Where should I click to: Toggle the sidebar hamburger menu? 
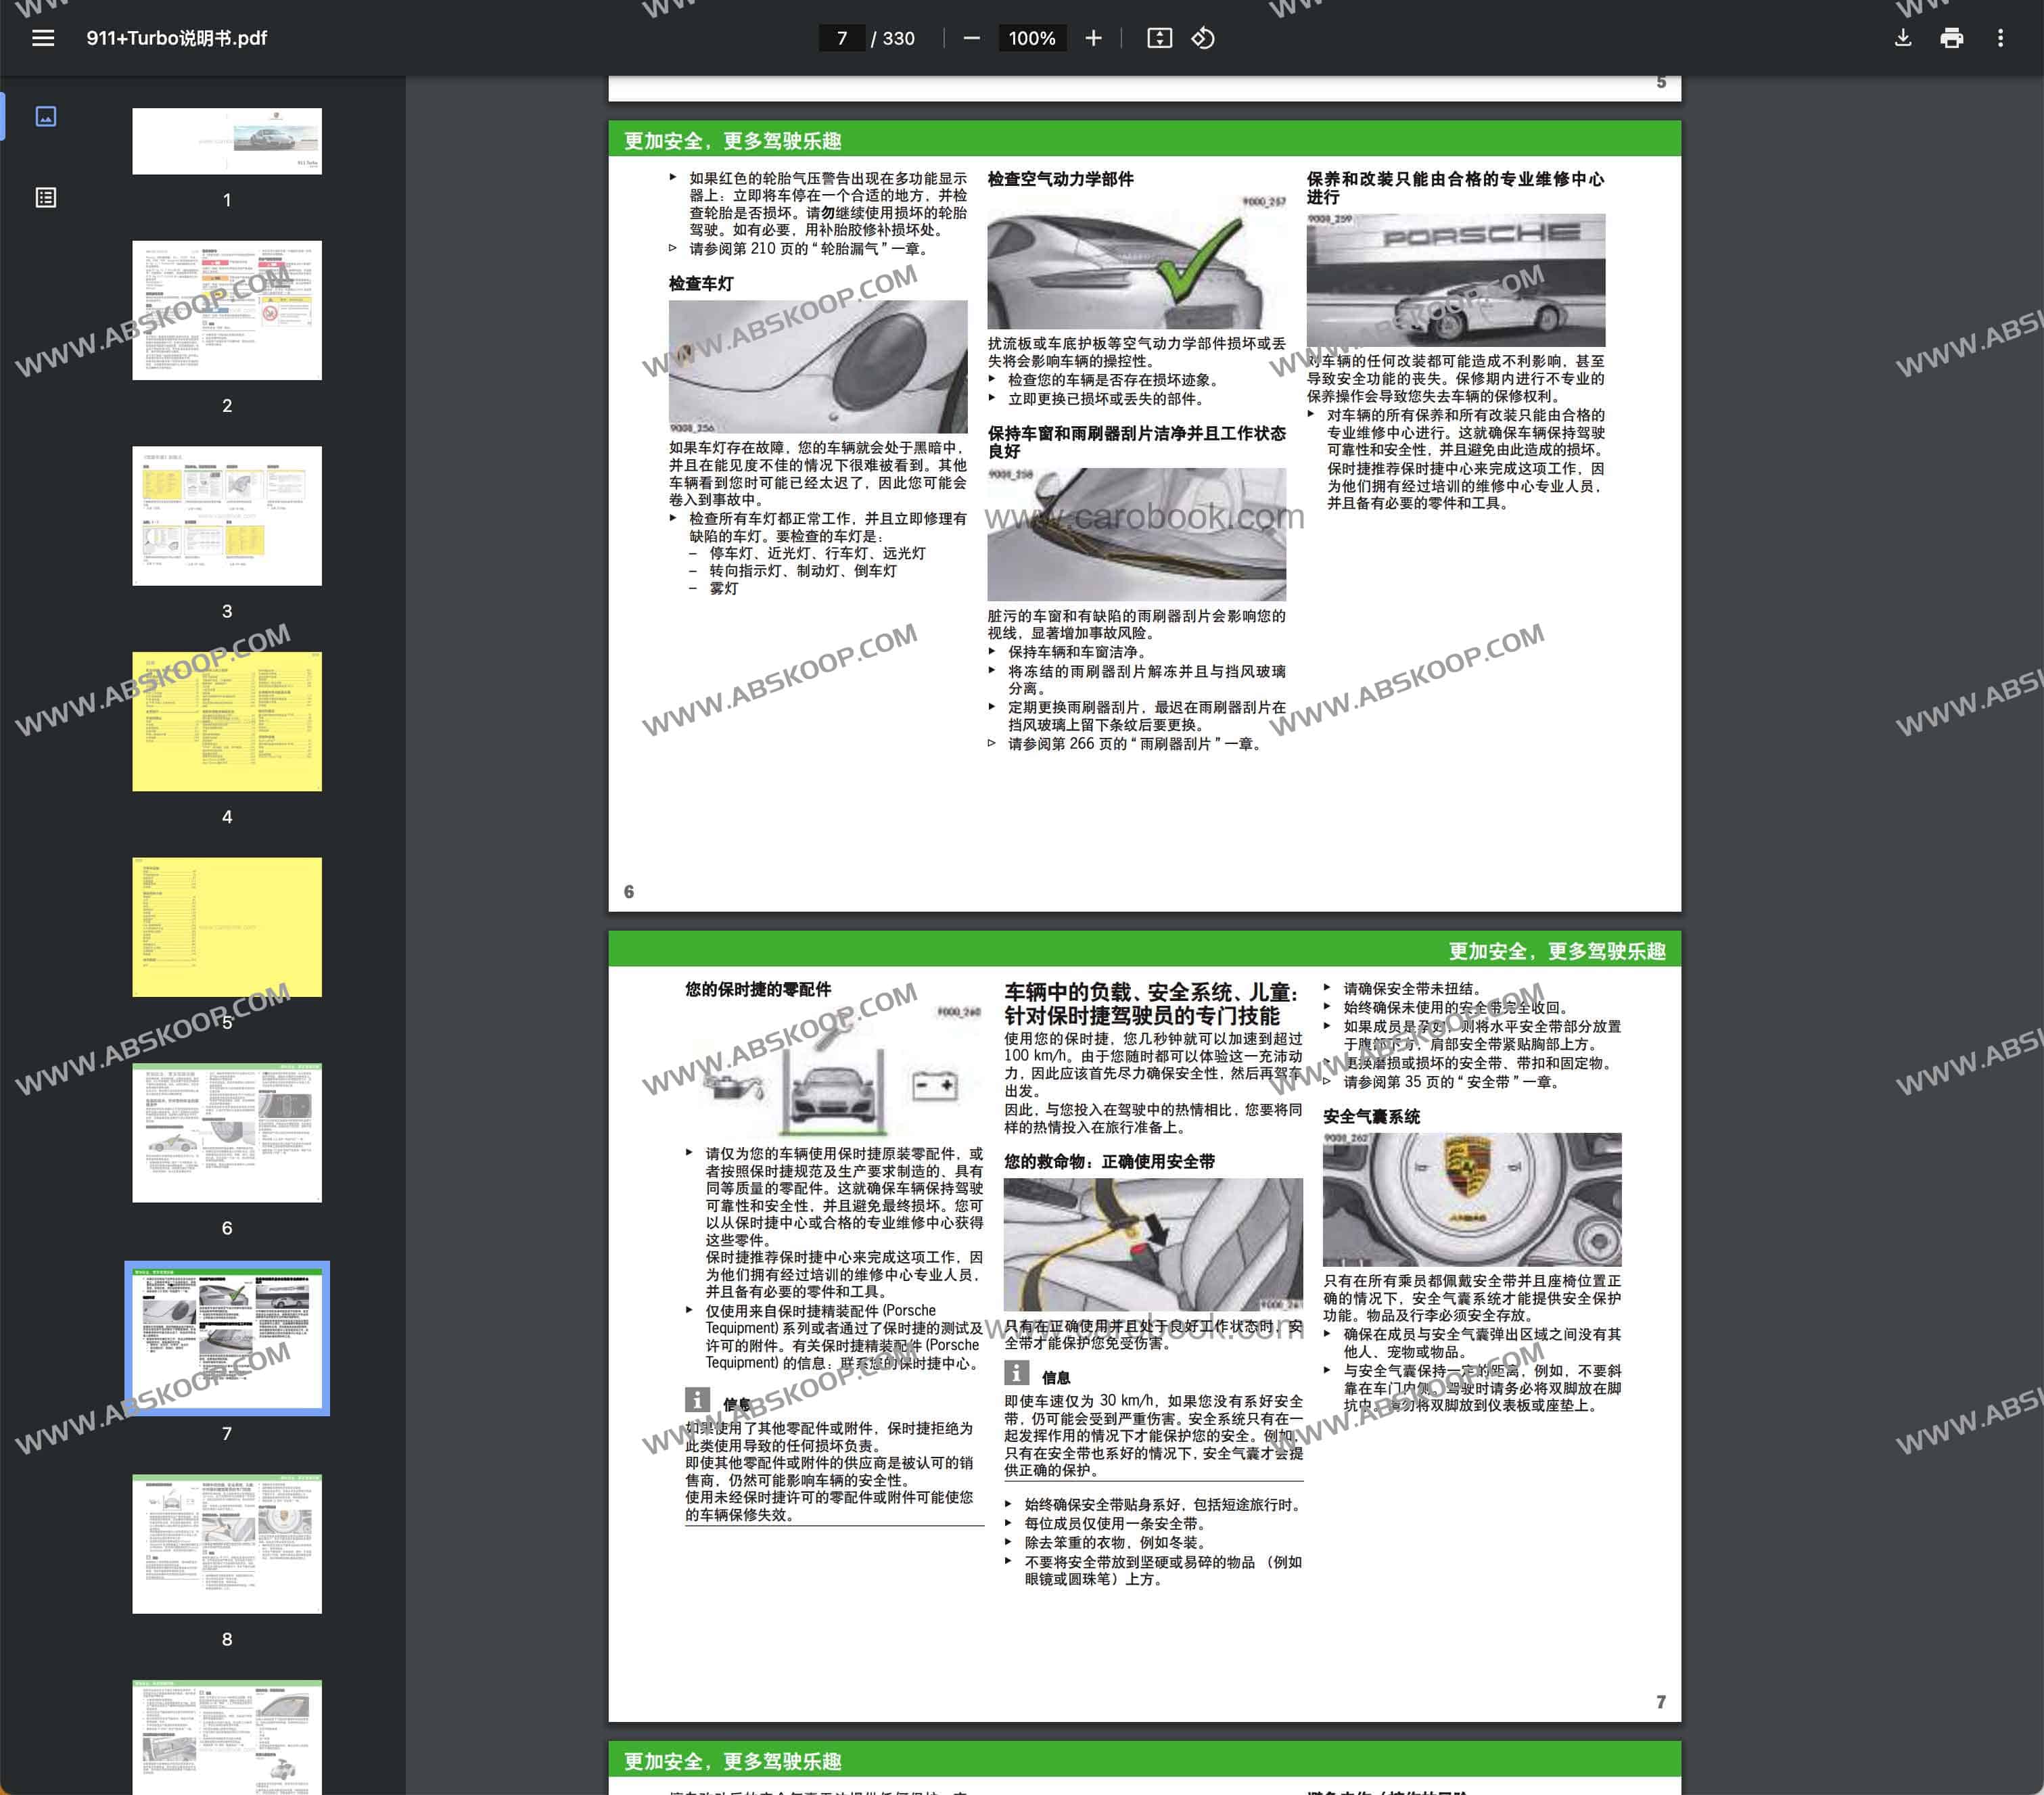(43, 38)
